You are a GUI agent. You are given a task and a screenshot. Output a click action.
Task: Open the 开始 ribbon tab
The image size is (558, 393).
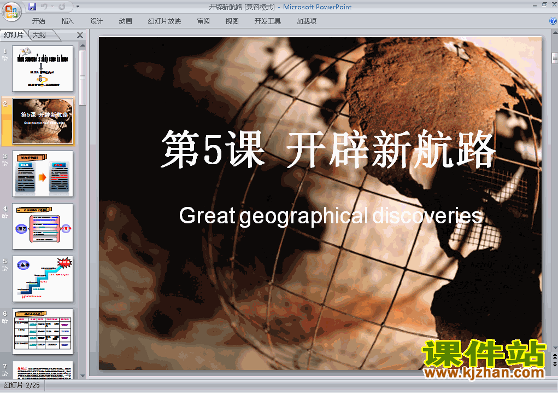[38, 21]
